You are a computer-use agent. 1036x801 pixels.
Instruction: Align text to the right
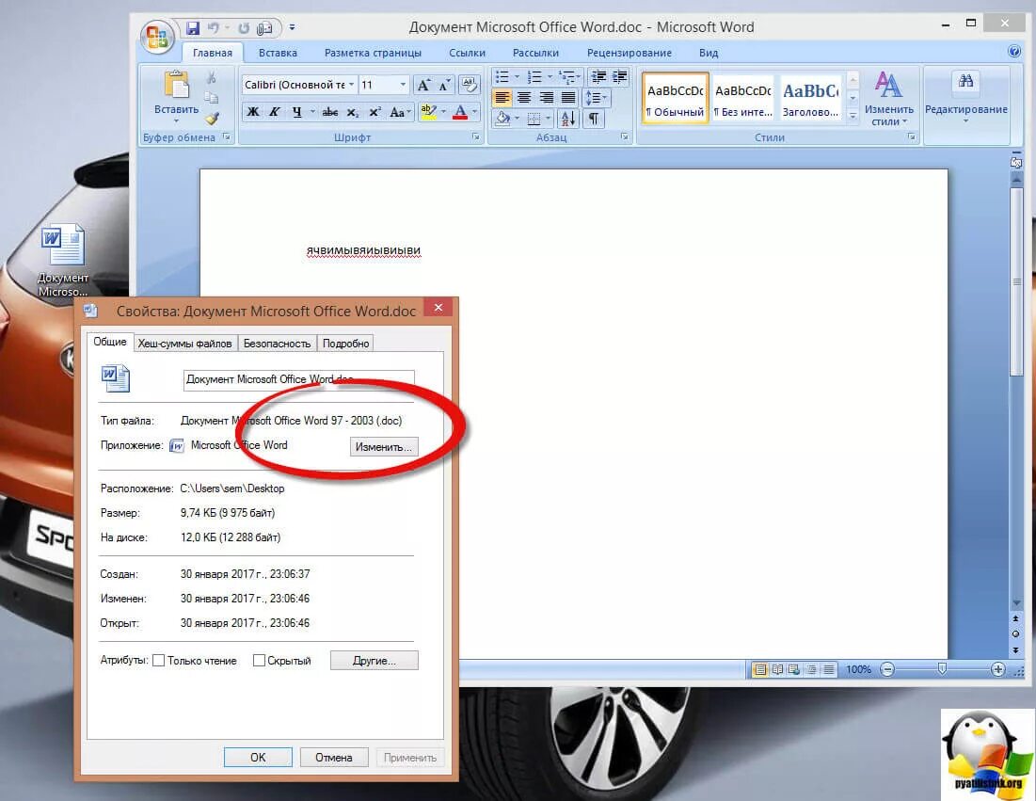pyautogui.click(x=546, y=98)
